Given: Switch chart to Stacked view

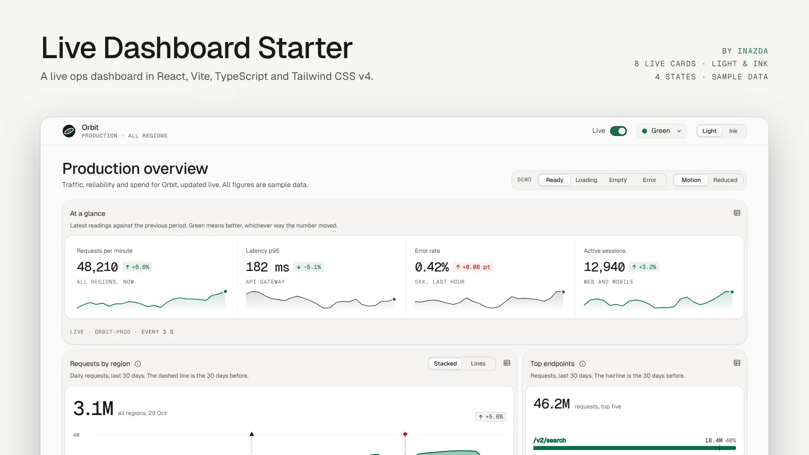Looking at the screenshot, I should point(445,363).
